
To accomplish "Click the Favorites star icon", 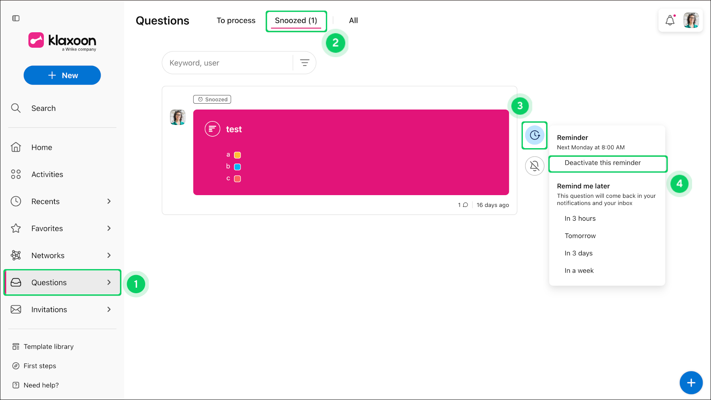I will click(x=16, y=229).
